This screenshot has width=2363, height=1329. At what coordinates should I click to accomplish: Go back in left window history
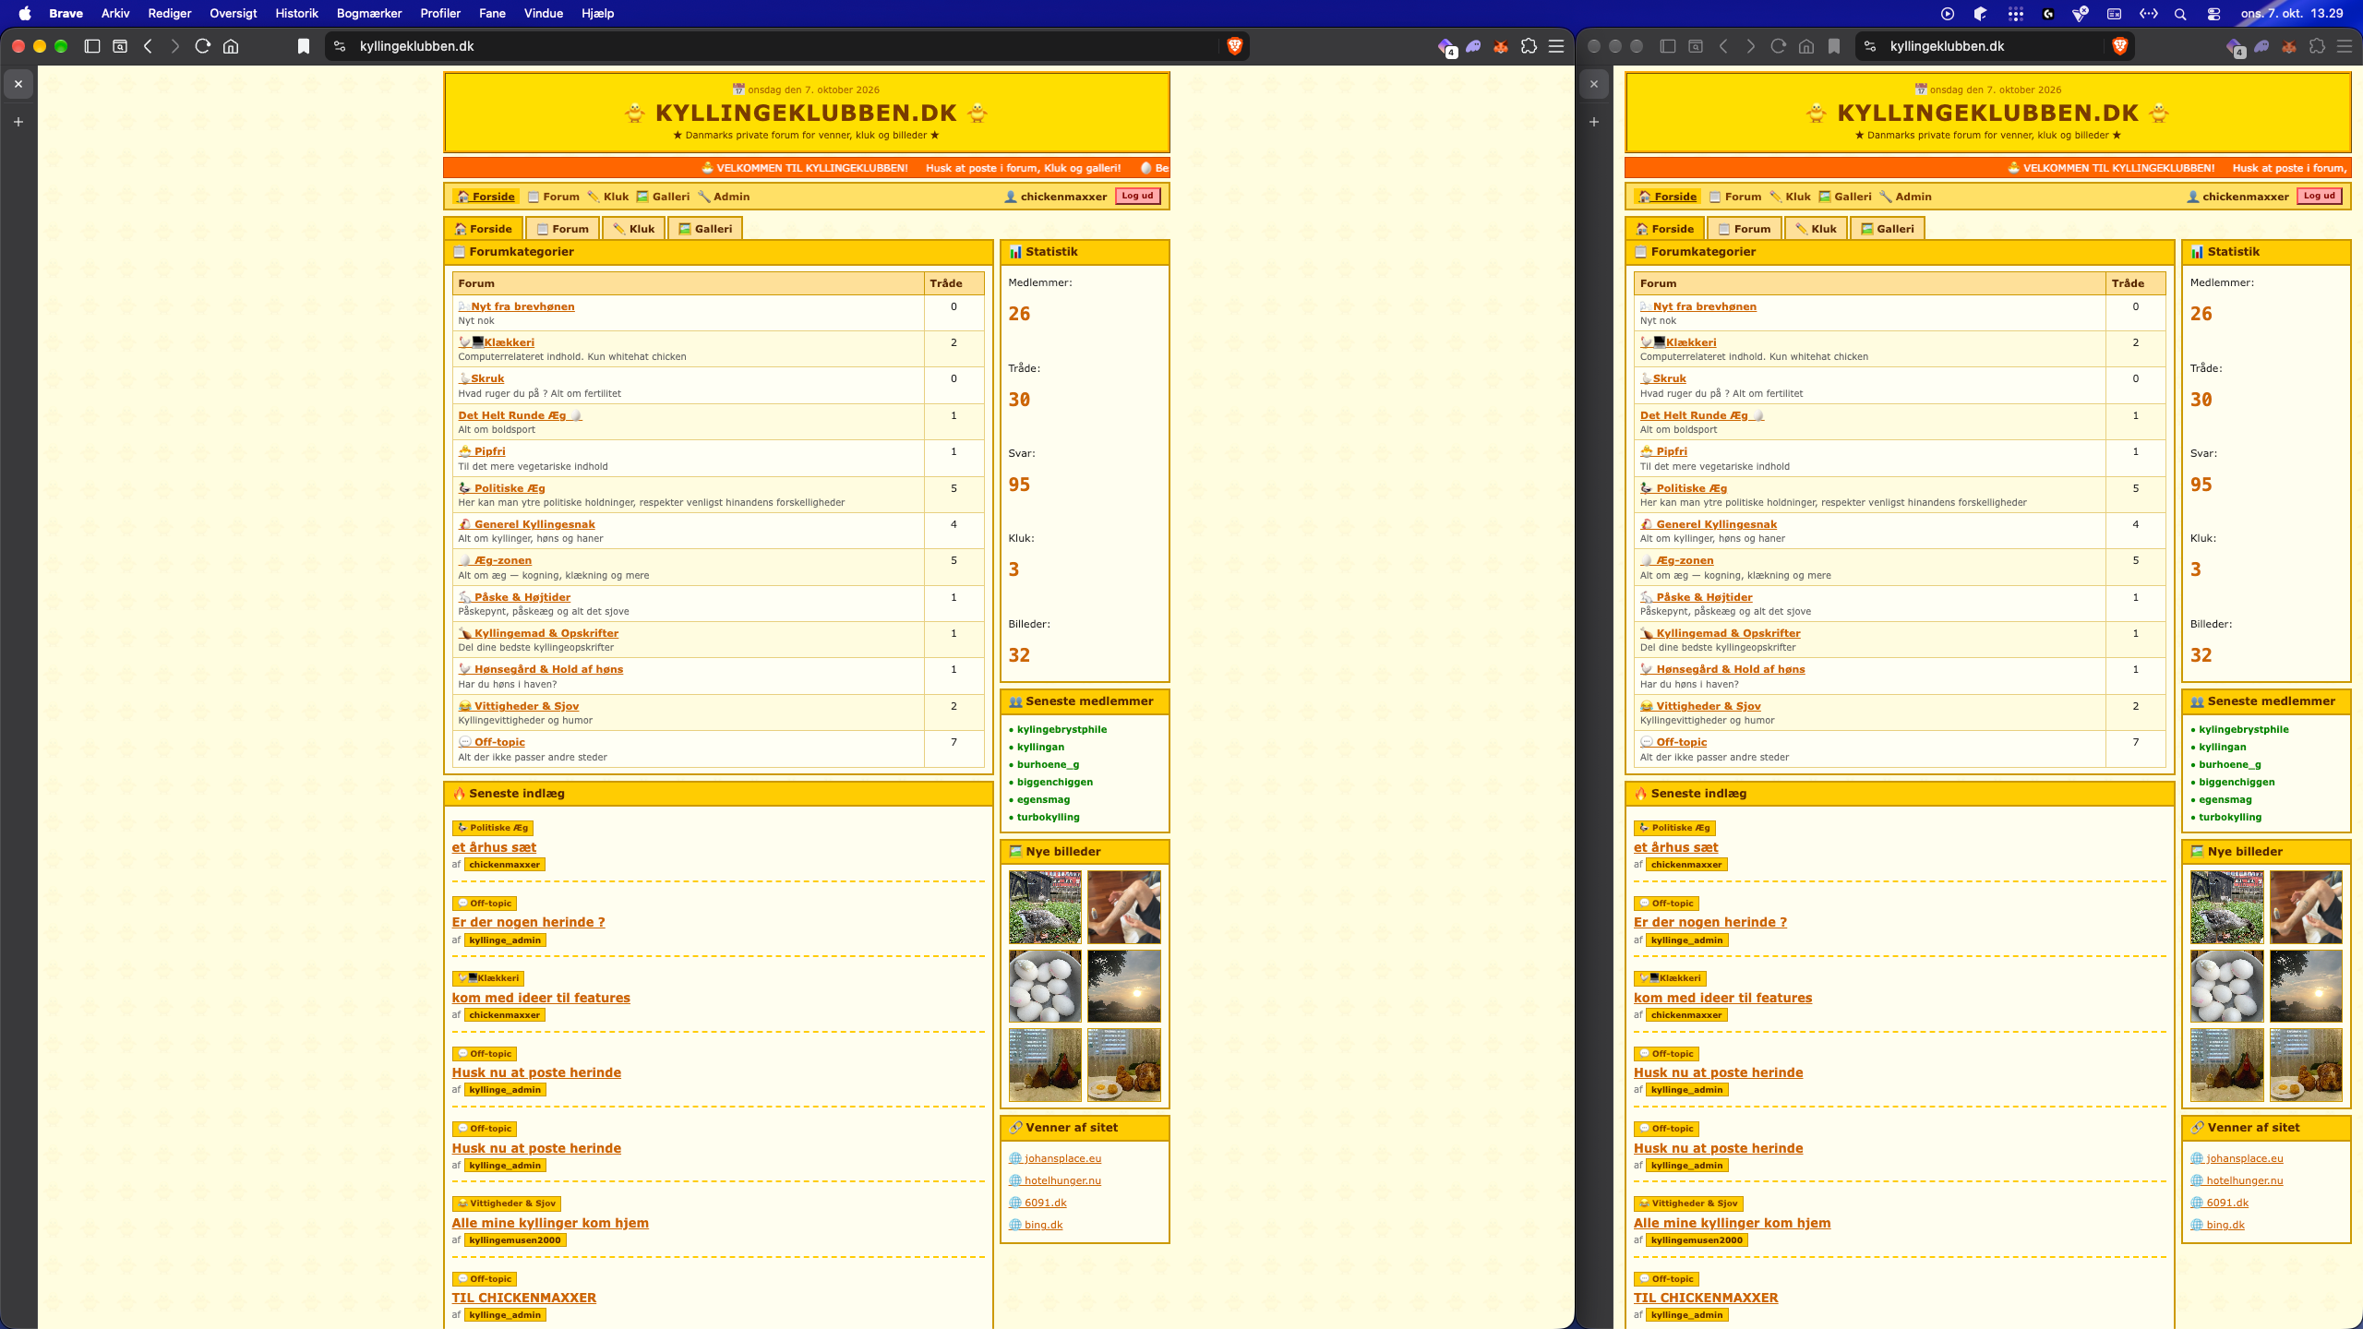[148, 46]
